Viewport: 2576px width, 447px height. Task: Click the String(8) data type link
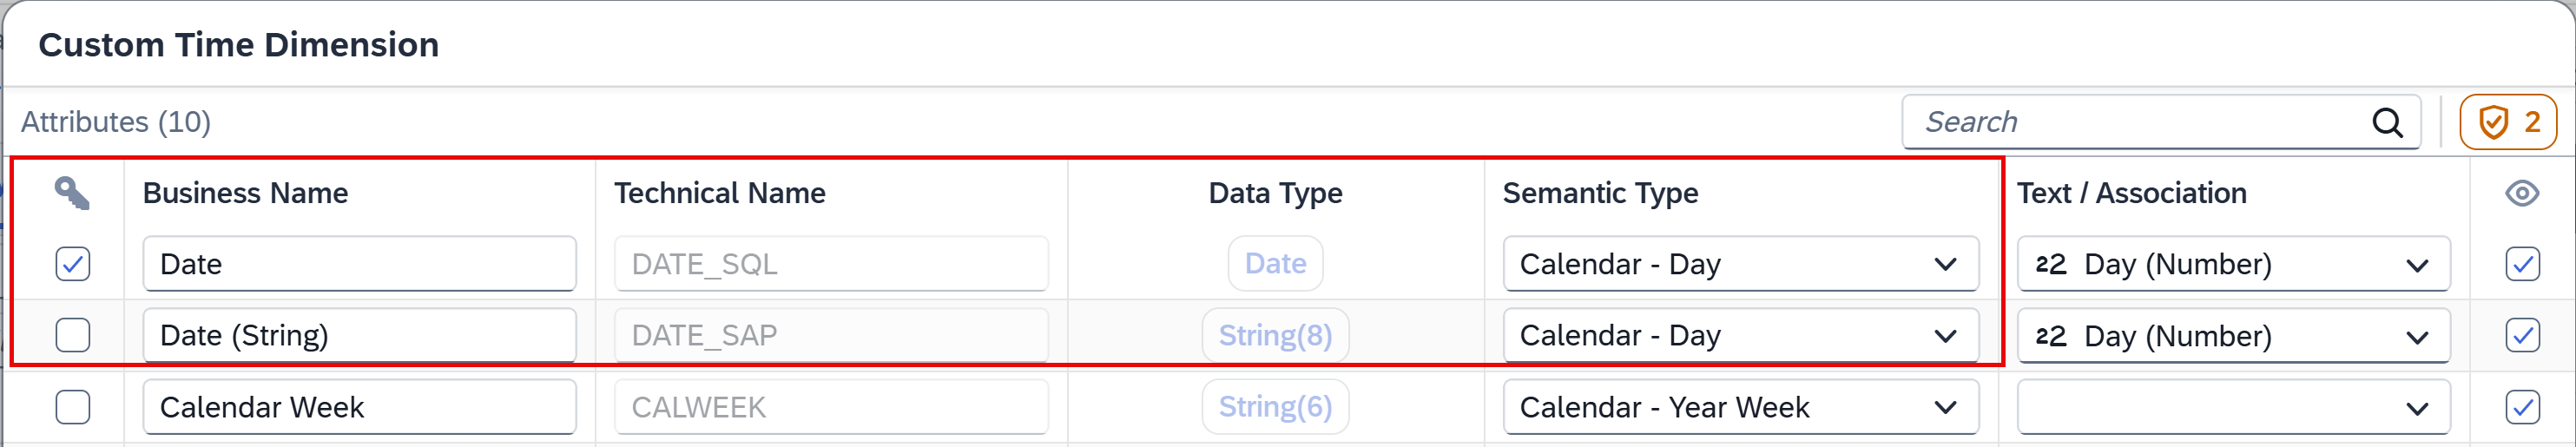(x=1275, y=335)
